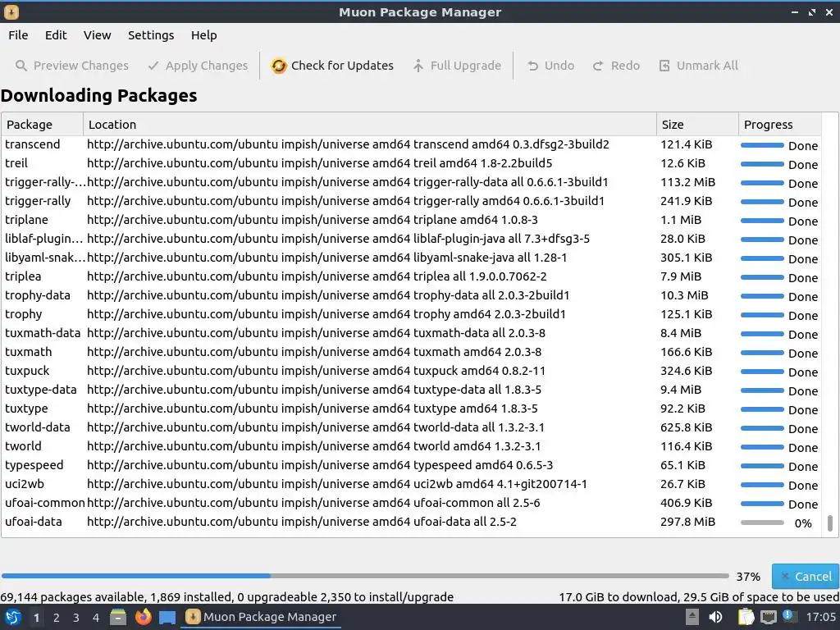Launch file manager from taskbar

[118, 617]
